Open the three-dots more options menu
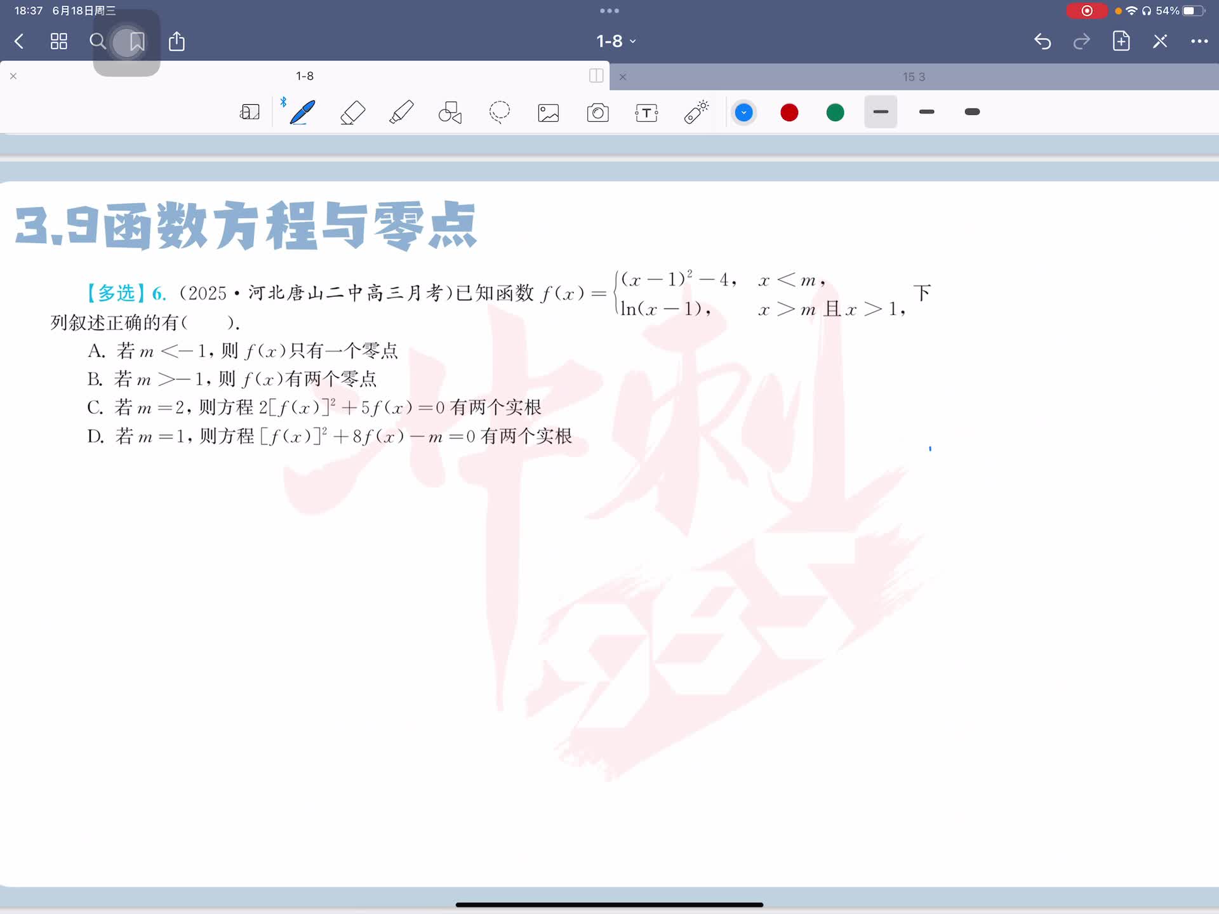1219x914 pixels. click(x=1199, y=41)
